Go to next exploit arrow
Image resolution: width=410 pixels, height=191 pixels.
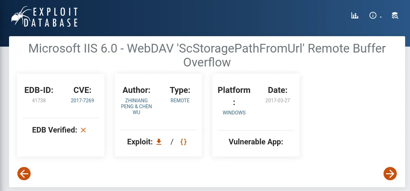click(x=390, y=174)
